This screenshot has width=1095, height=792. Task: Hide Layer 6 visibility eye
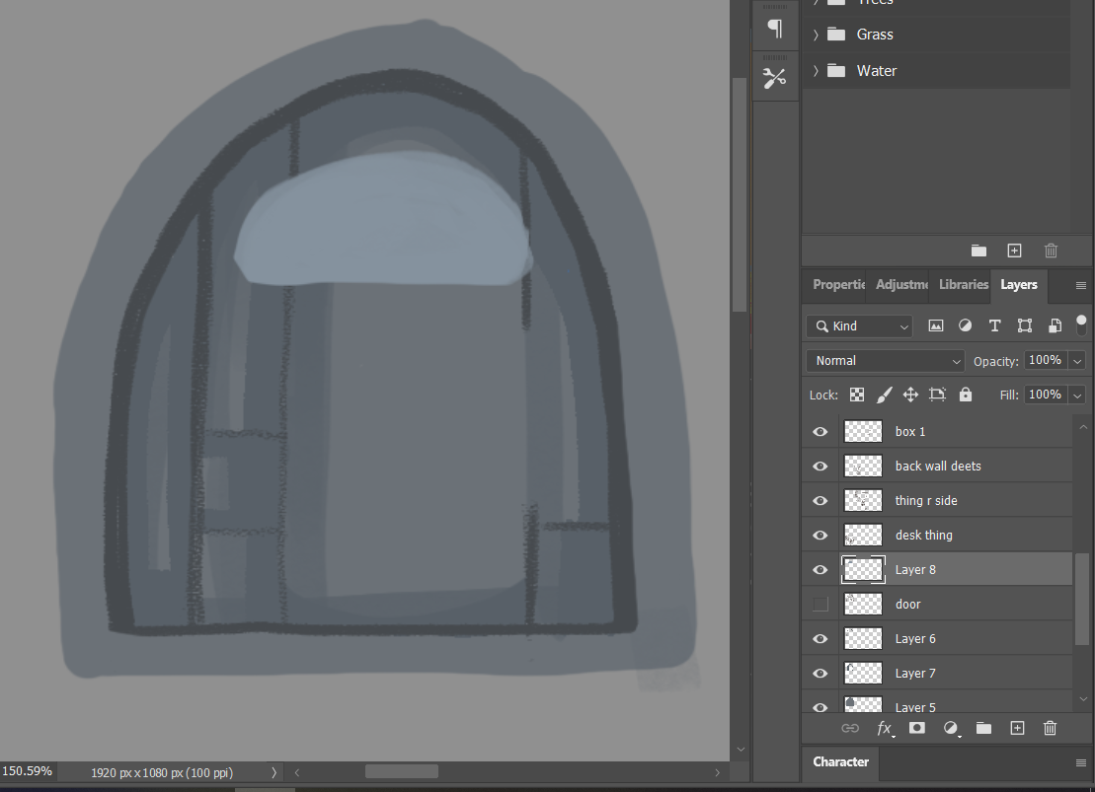(820, 639)
